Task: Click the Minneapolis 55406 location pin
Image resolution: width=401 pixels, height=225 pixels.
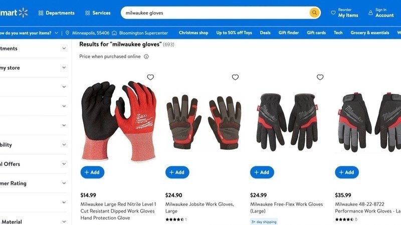Action: (x=67, y=33)
